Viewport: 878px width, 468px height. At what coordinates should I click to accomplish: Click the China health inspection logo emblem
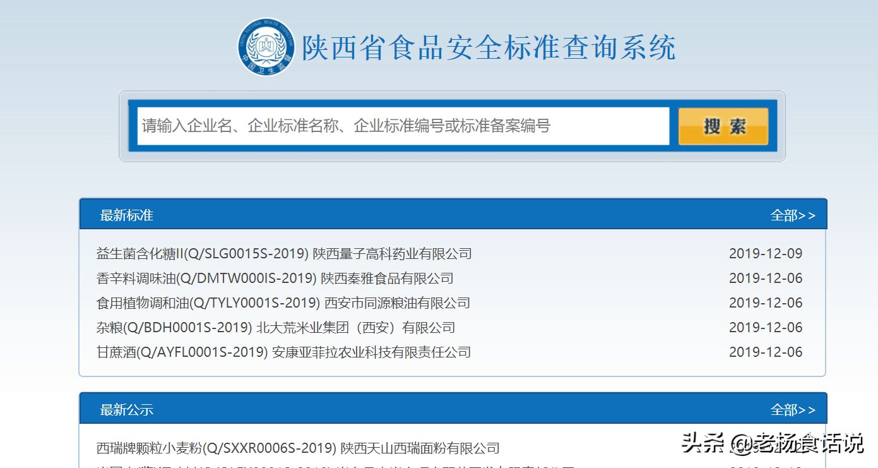tap(266, 47)
